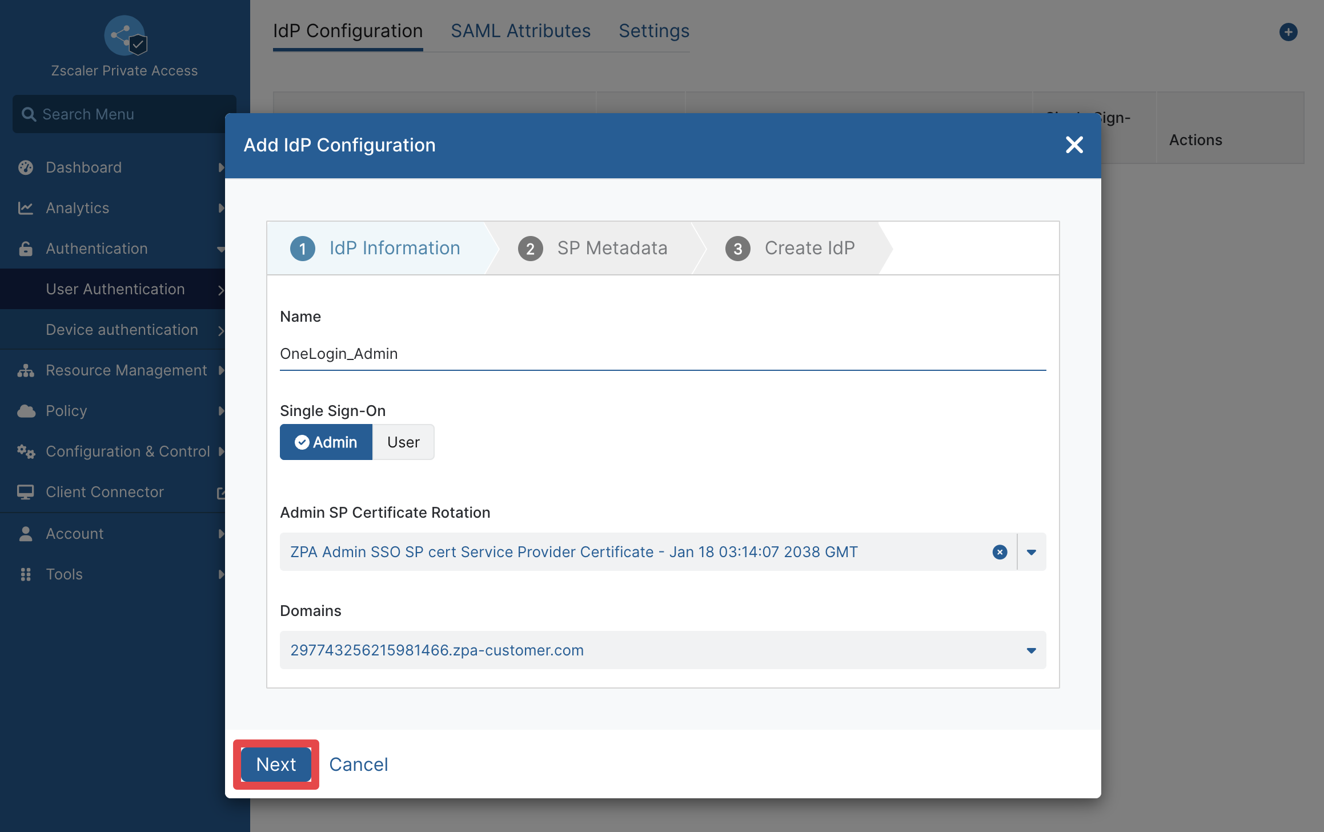Image resolution: width=1324 pixels, height=832 pixels.
Task: Click the Name input field
Action: click(663, 354)
